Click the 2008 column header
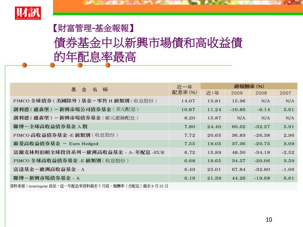 [261, 93]
